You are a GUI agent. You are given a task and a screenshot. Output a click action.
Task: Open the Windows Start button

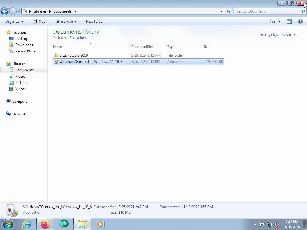[x=8, y=224]
